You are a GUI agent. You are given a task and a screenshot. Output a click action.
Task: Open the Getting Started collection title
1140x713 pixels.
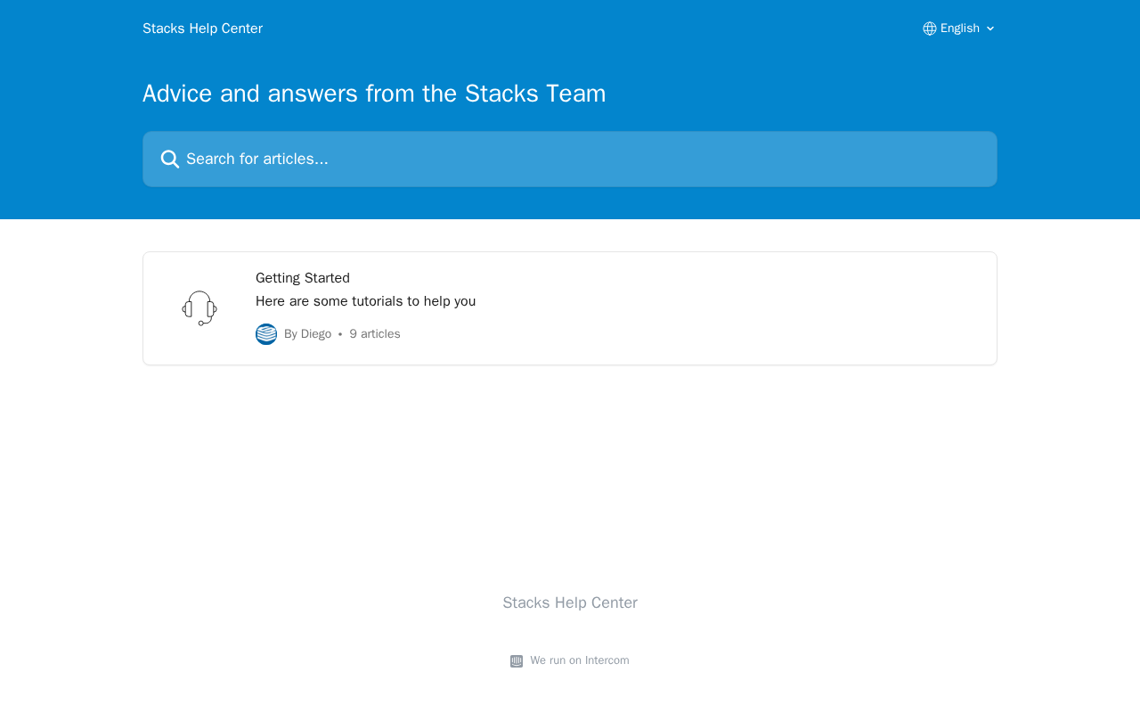coord(303,278)
